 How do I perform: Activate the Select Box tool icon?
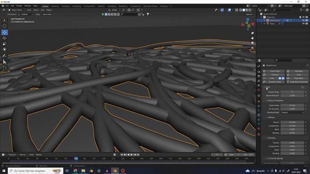pos(4,20)
